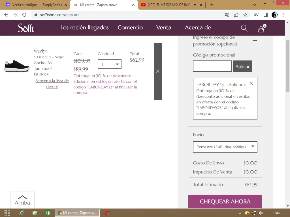
Task: Click the Chrome Mi carrito taskbar button
Action: tap(77, 213)
